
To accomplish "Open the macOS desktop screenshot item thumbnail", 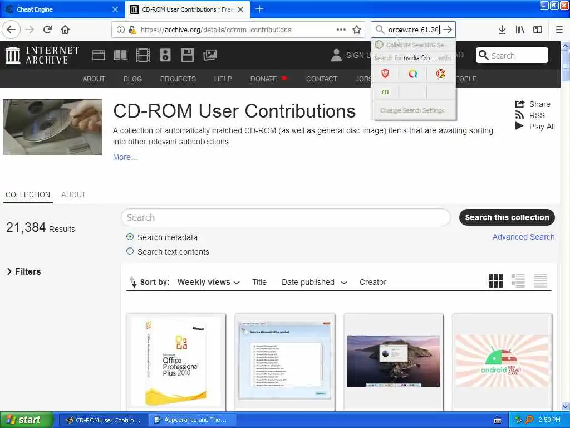I will click(x=394, y=361).
